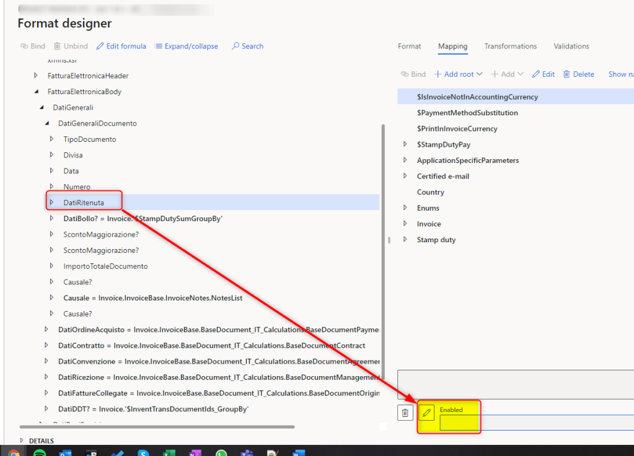This screenshot has width=634, height=456.
Task: Click Edit in the mapping toolbar
Action: pyautogui.click(x=544, y=74)
